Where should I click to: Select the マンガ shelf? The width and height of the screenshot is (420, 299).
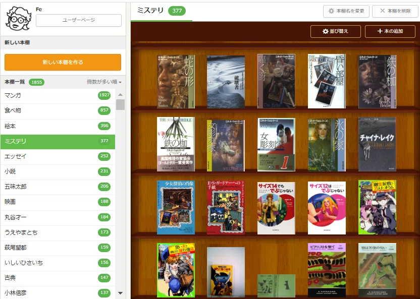58,95
